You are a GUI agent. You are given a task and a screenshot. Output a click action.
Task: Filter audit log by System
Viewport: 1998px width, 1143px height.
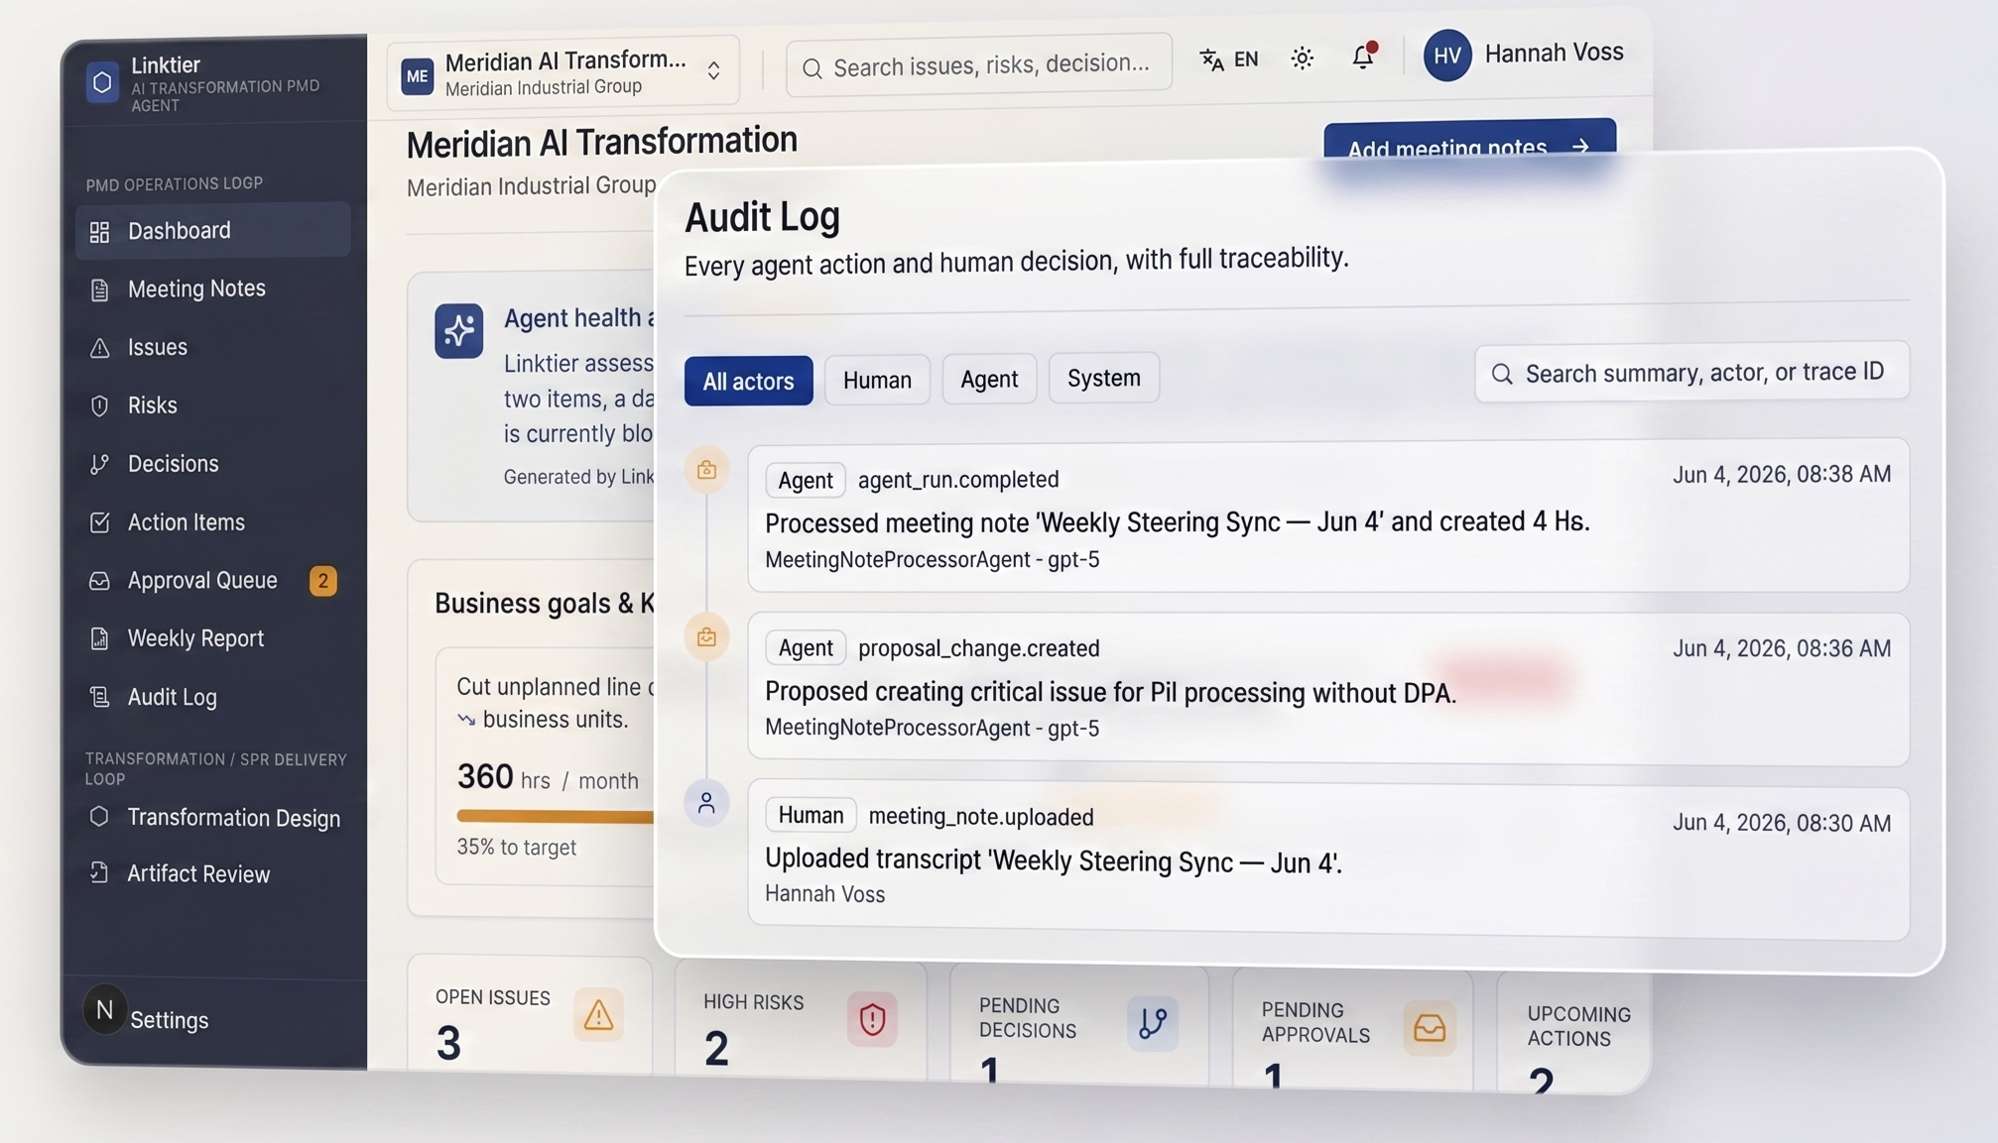tap(1103, 378)
